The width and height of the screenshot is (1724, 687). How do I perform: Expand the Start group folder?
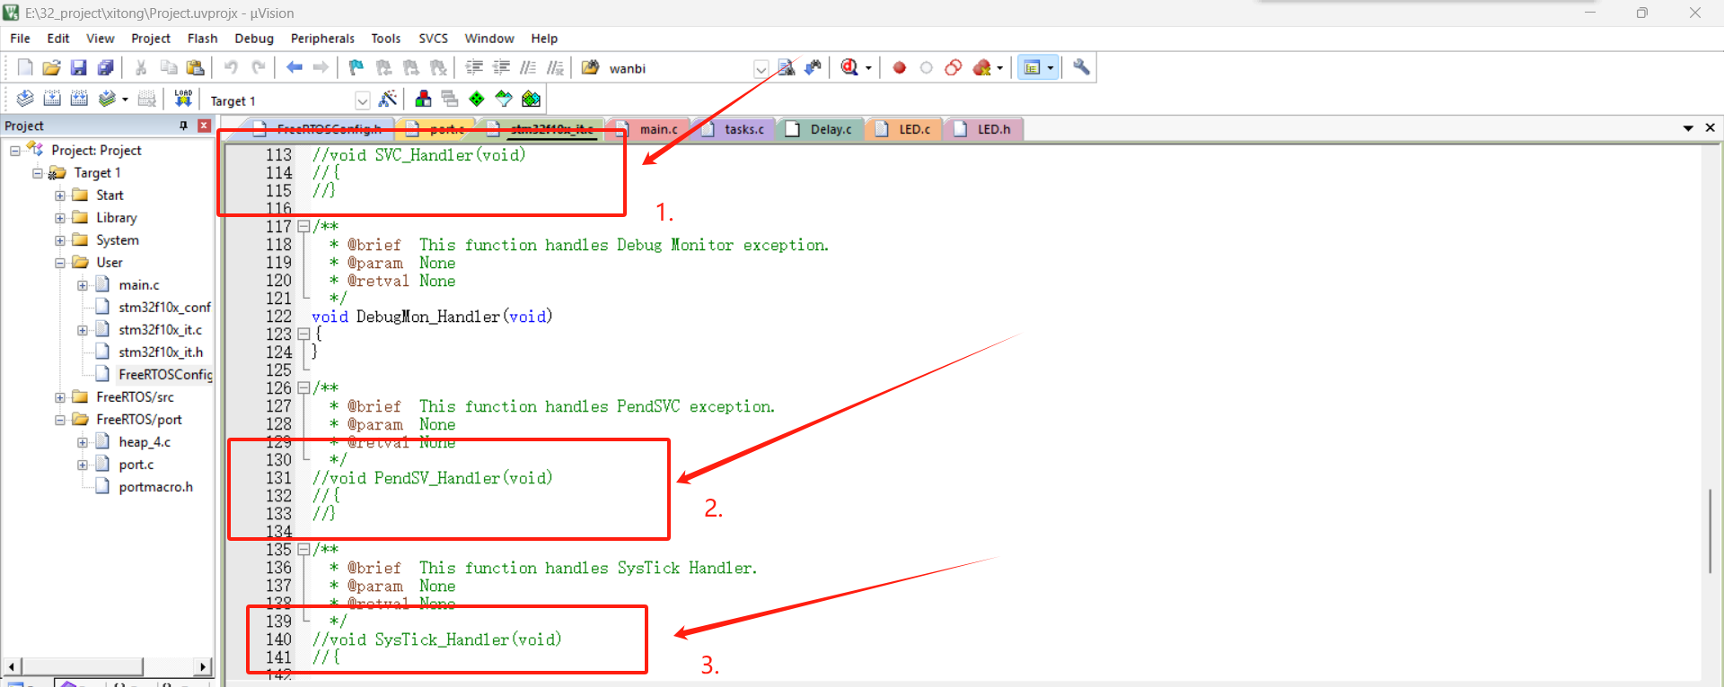point(59,196)
